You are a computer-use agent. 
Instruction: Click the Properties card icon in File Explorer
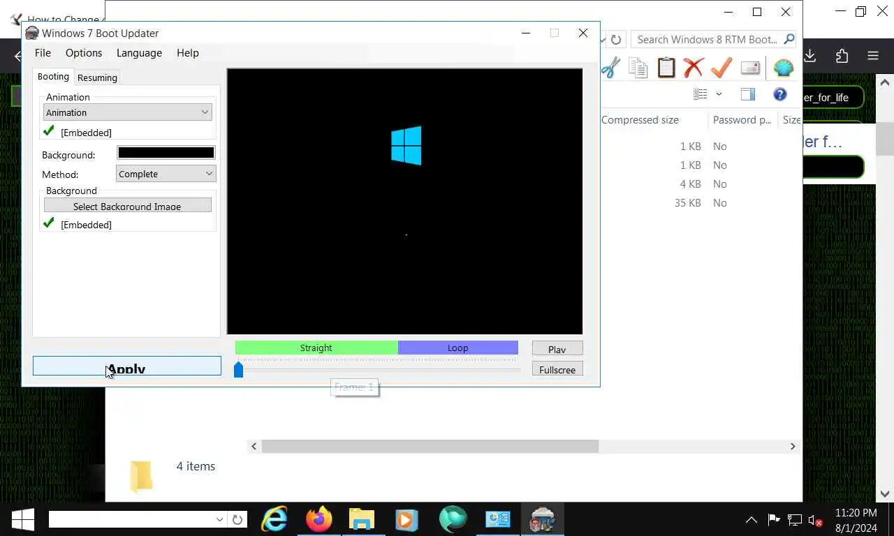(x=750, y=68)
